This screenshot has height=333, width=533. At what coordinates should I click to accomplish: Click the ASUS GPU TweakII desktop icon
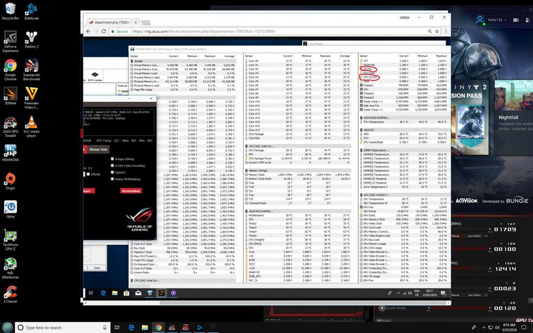pos(10,126)
